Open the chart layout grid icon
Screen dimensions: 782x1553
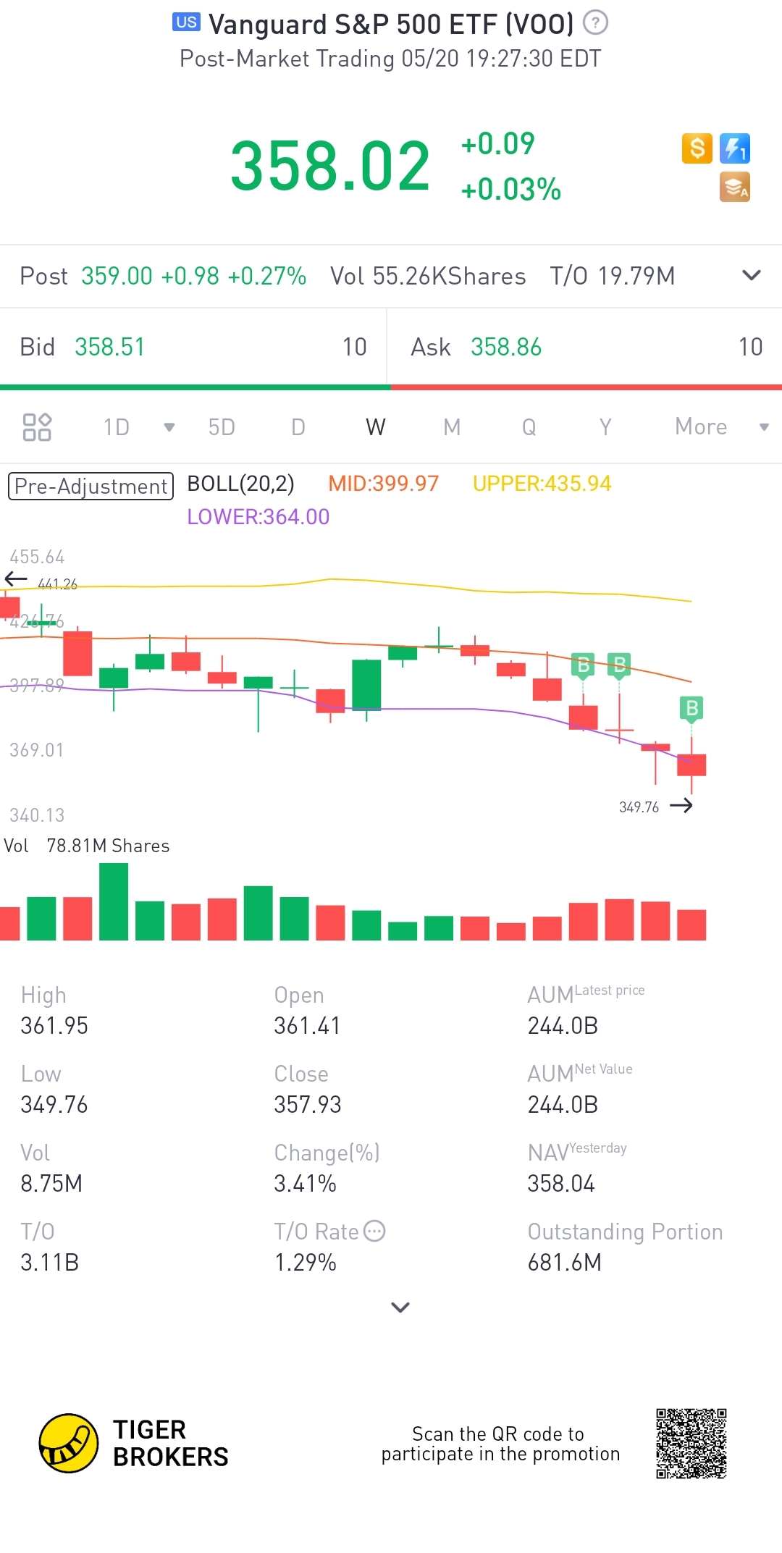(37, 427)
